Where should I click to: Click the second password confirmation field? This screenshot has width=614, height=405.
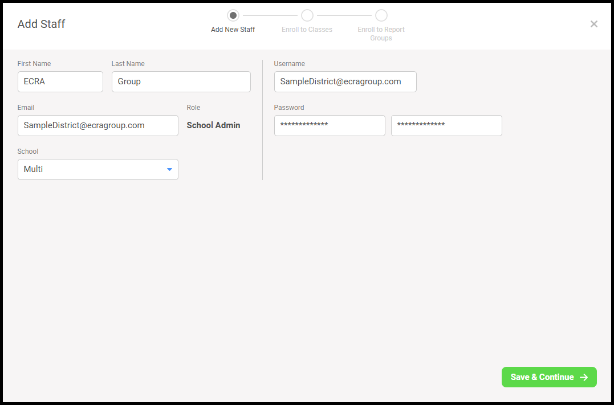[446, 125]
